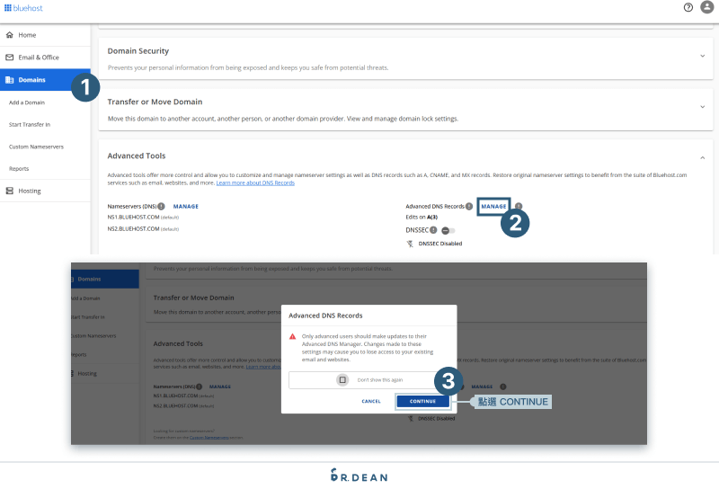Click Hosting item in dimmed screenshot sidebar

tap(87, 373)
